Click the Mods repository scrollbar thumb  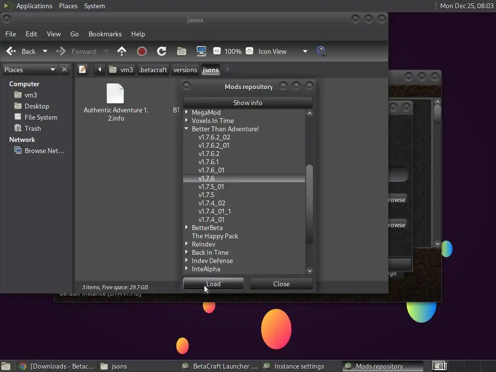pyautogui.click(x=310, y=204)
